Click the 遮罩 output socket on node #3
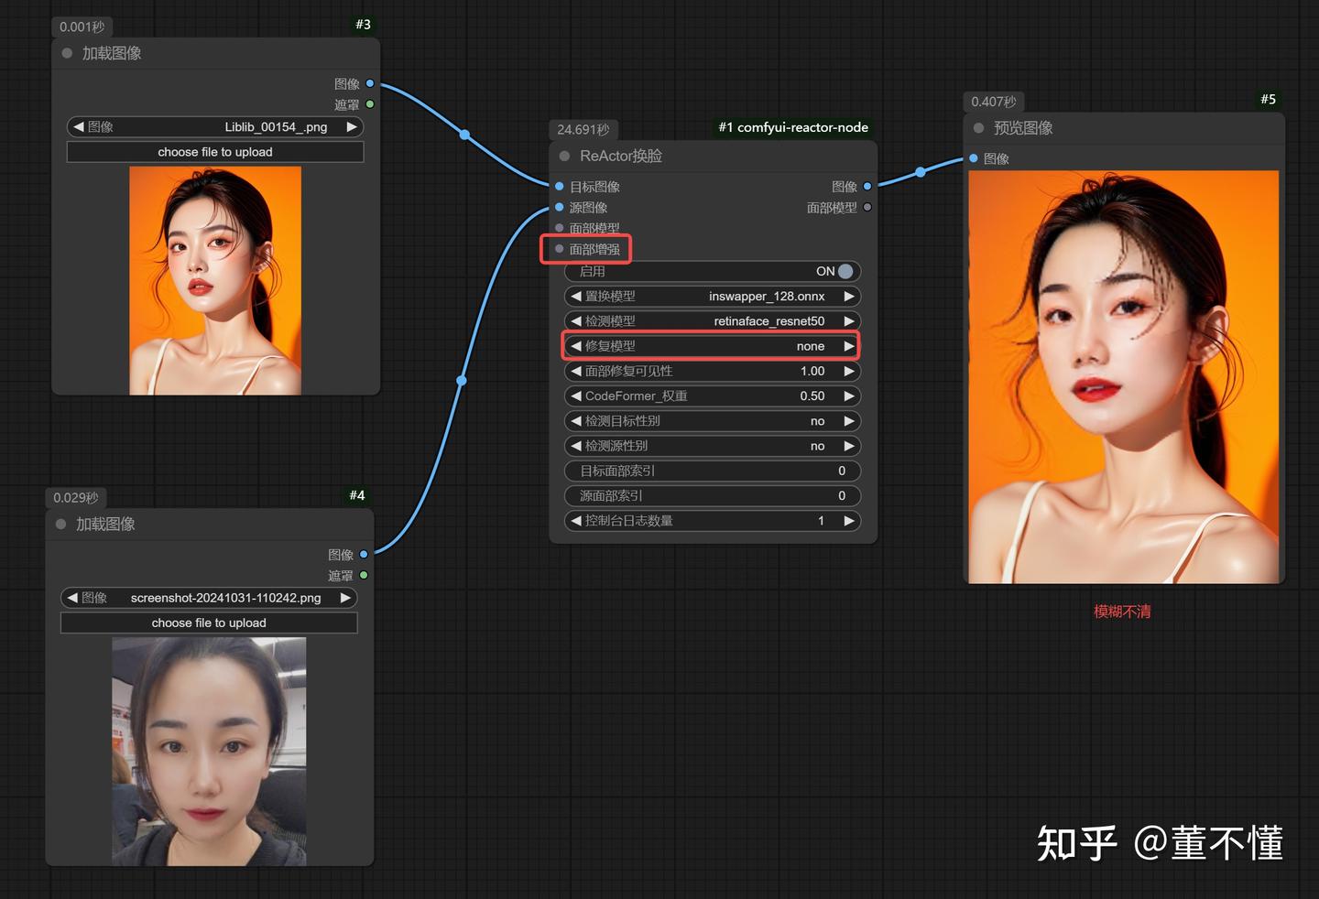 [x=369, y=103]
